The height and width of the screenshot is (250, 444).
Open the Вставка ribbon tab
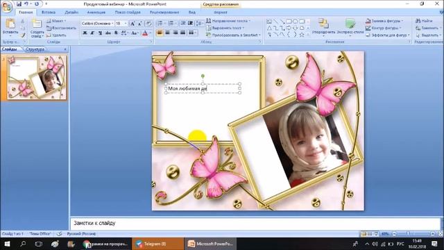(49, 12)
